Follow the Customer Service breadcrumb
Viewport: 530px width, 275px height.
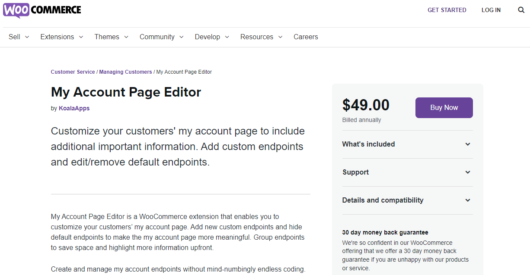pos(73,72)
